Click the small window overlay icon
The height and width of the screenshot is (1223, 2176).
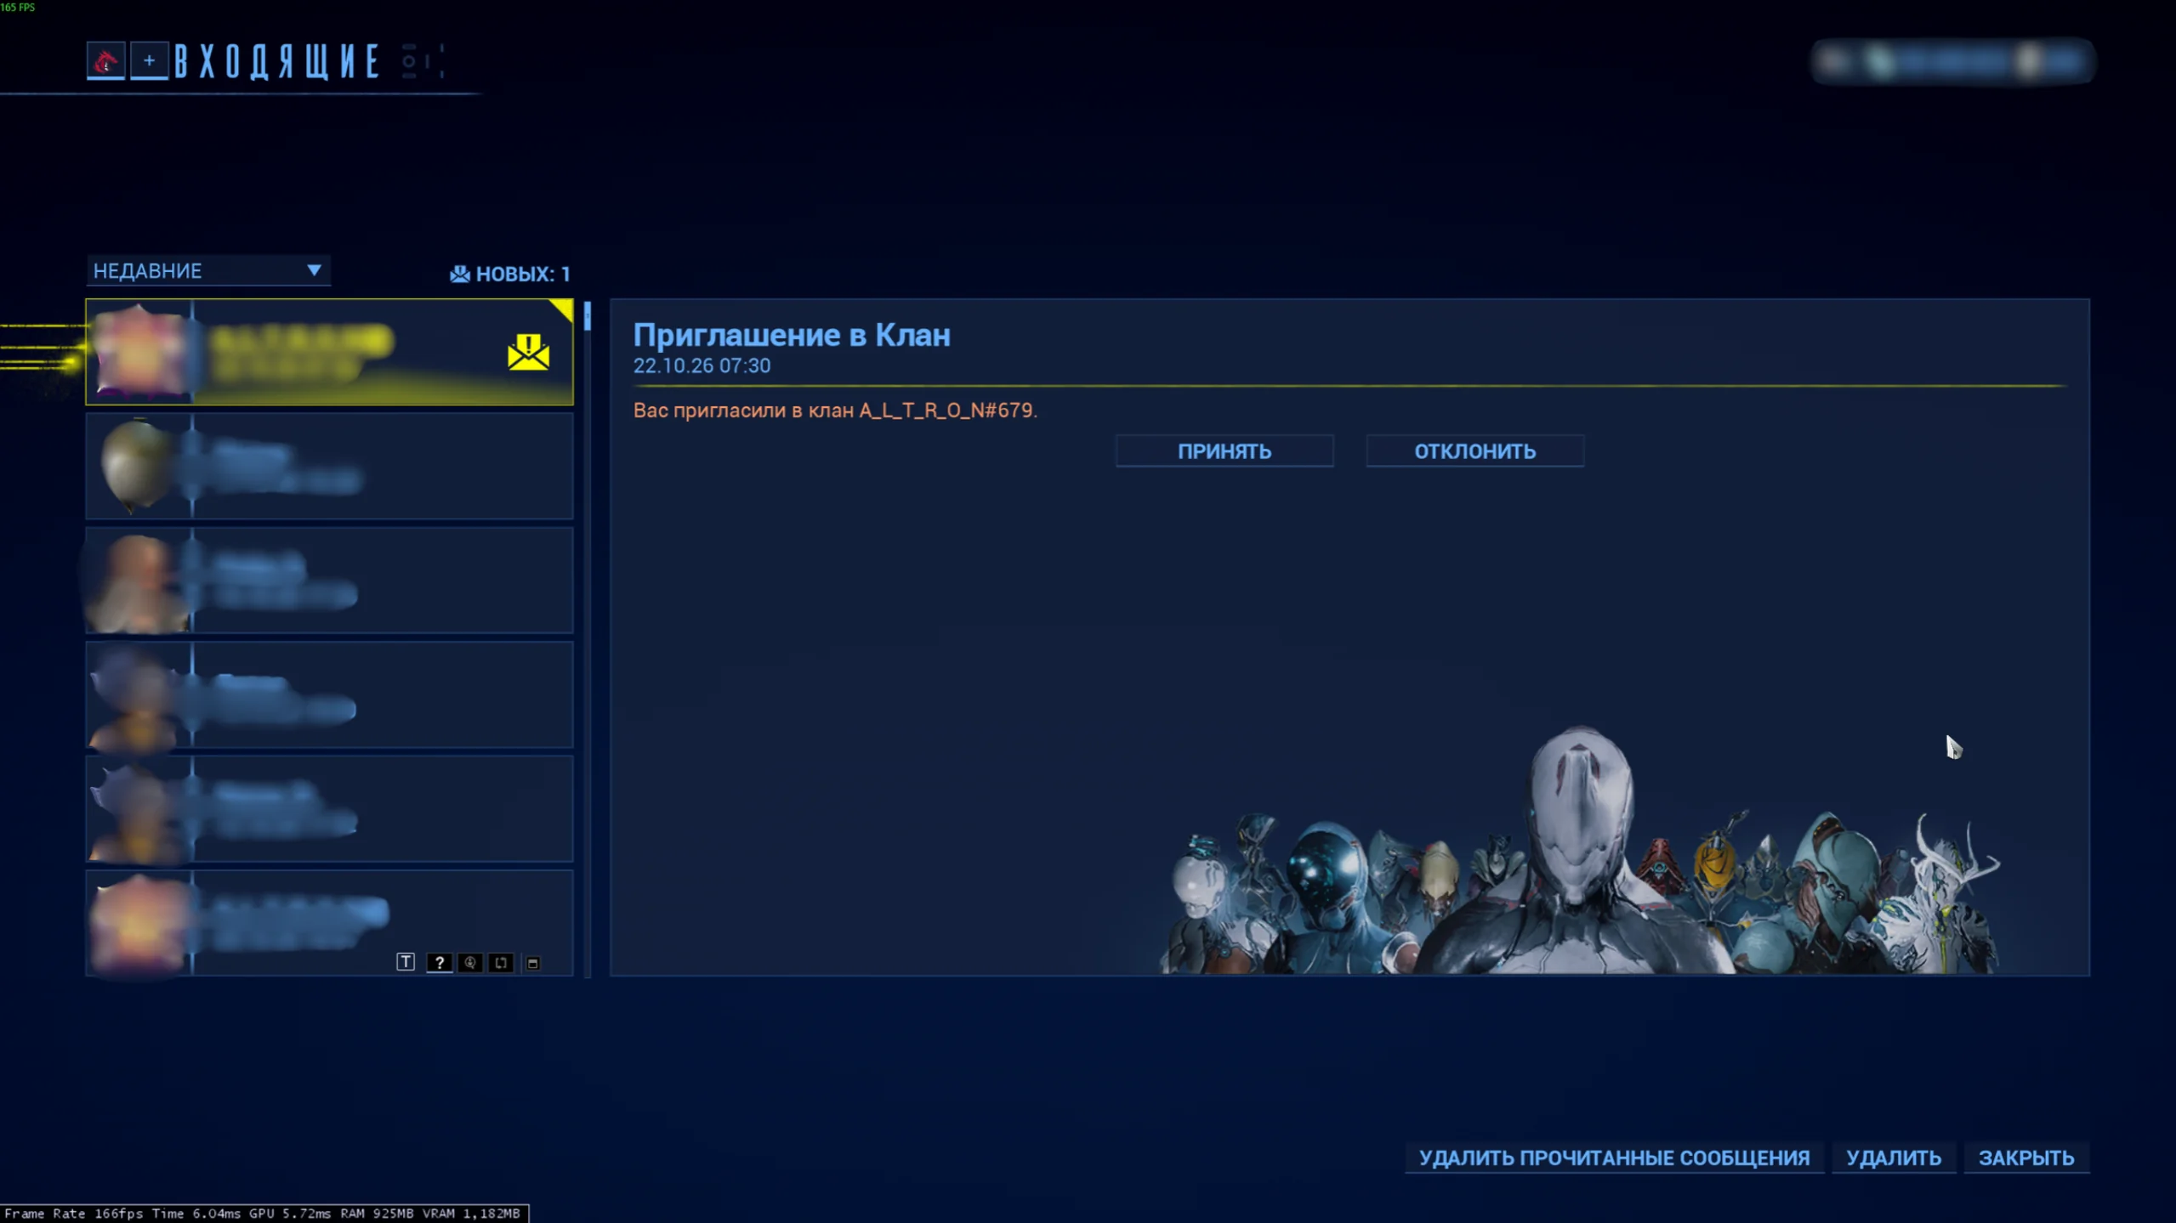point(533,963)
